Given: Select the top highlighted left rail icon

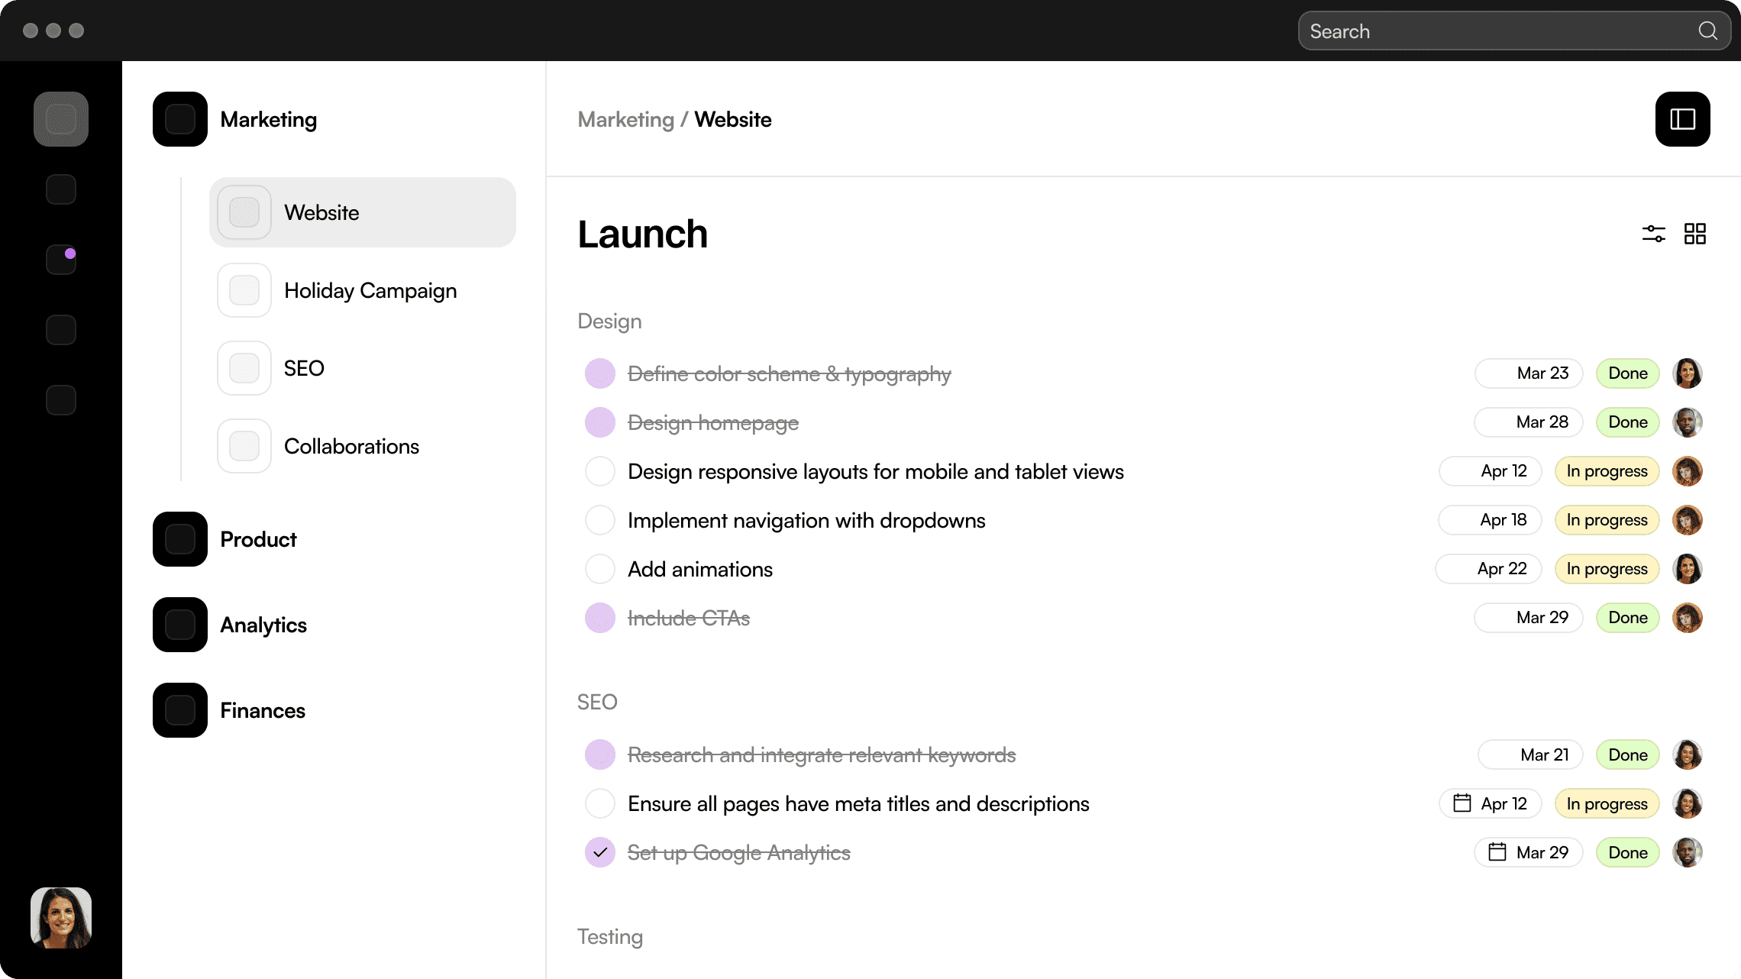Looking at the screenshot, I should click(61, 119).
